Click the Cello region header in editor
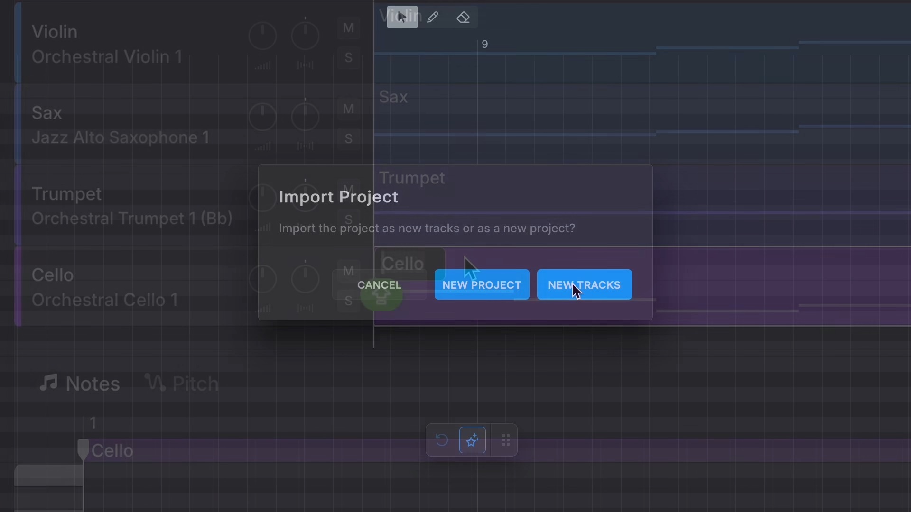 497,450
